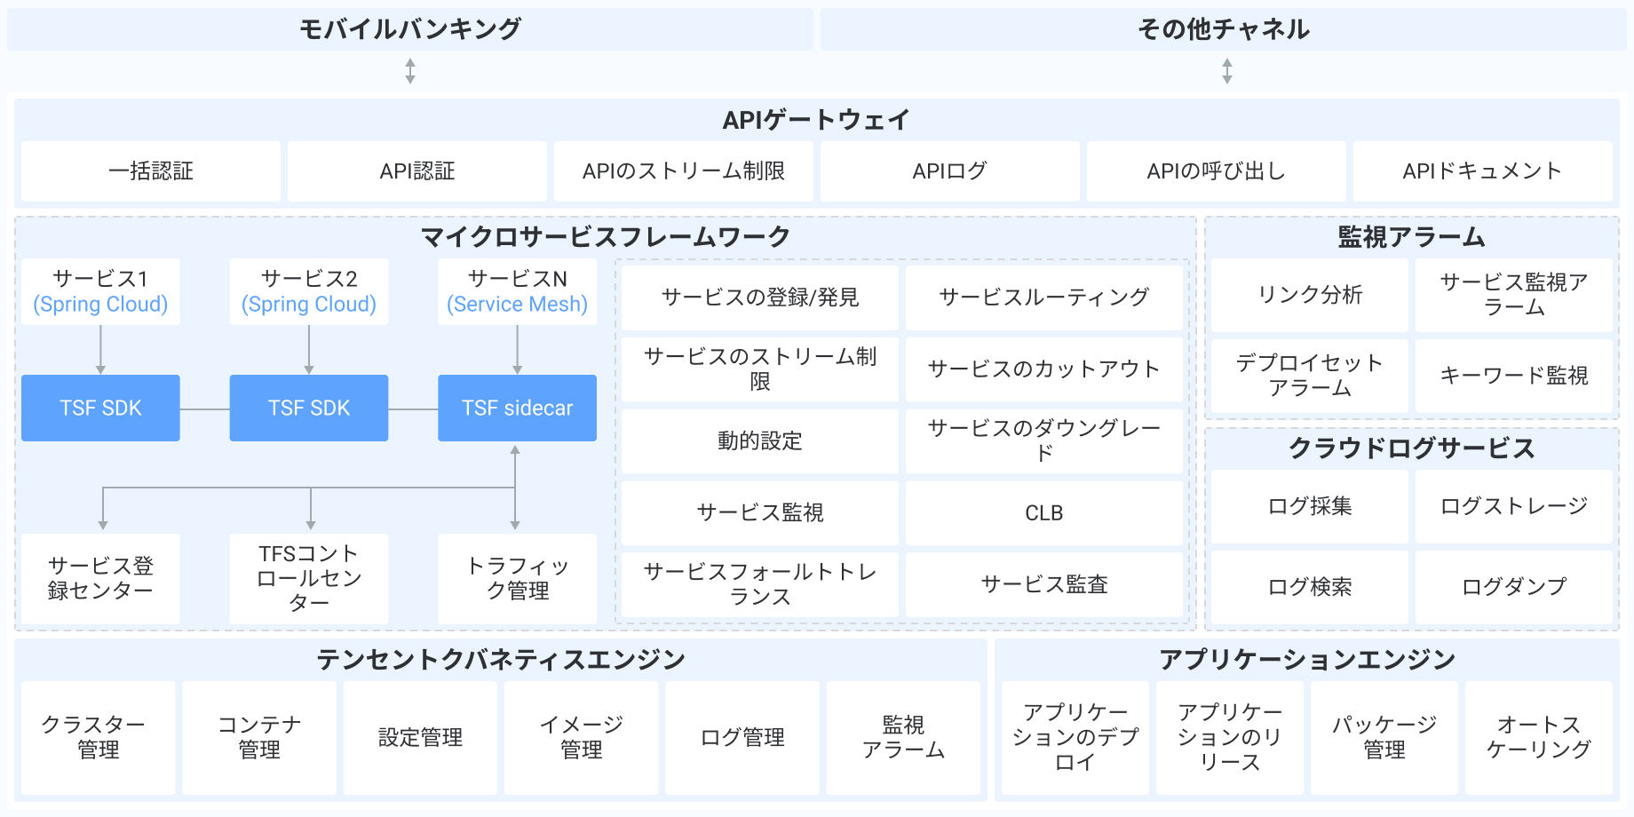Open サービス監視 in the microservice framework
The width and height of the screenshot is (1634, 817).
click(x=759, y=512)
